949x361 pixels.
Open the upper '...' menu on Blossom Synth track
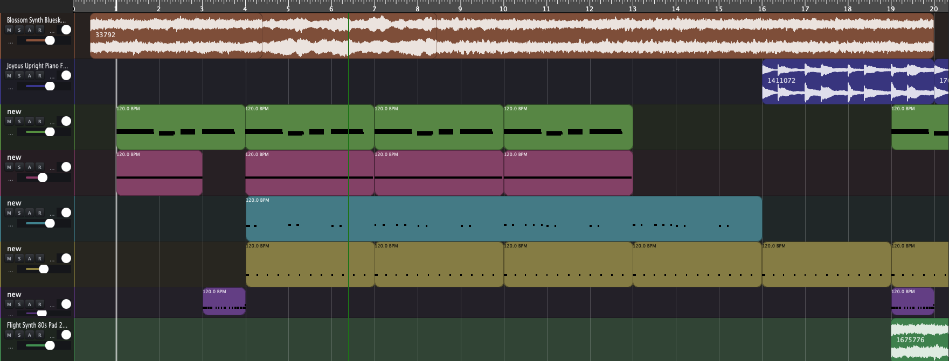coord(52,31)
